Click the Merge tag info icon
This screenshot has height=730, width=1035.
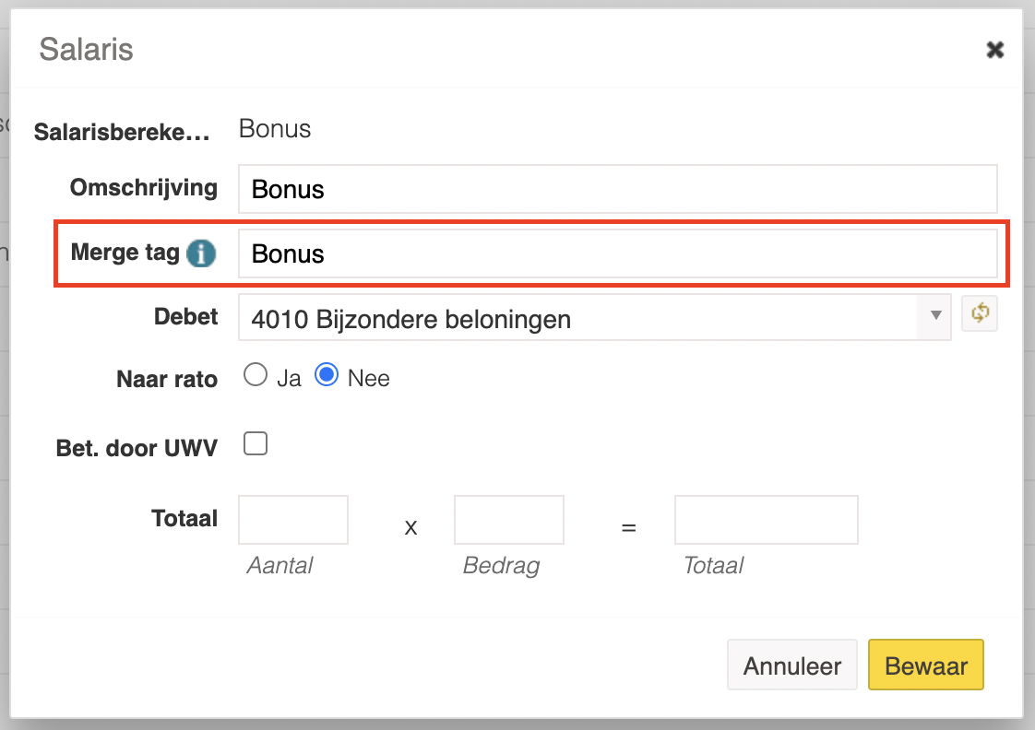point(201,253)
